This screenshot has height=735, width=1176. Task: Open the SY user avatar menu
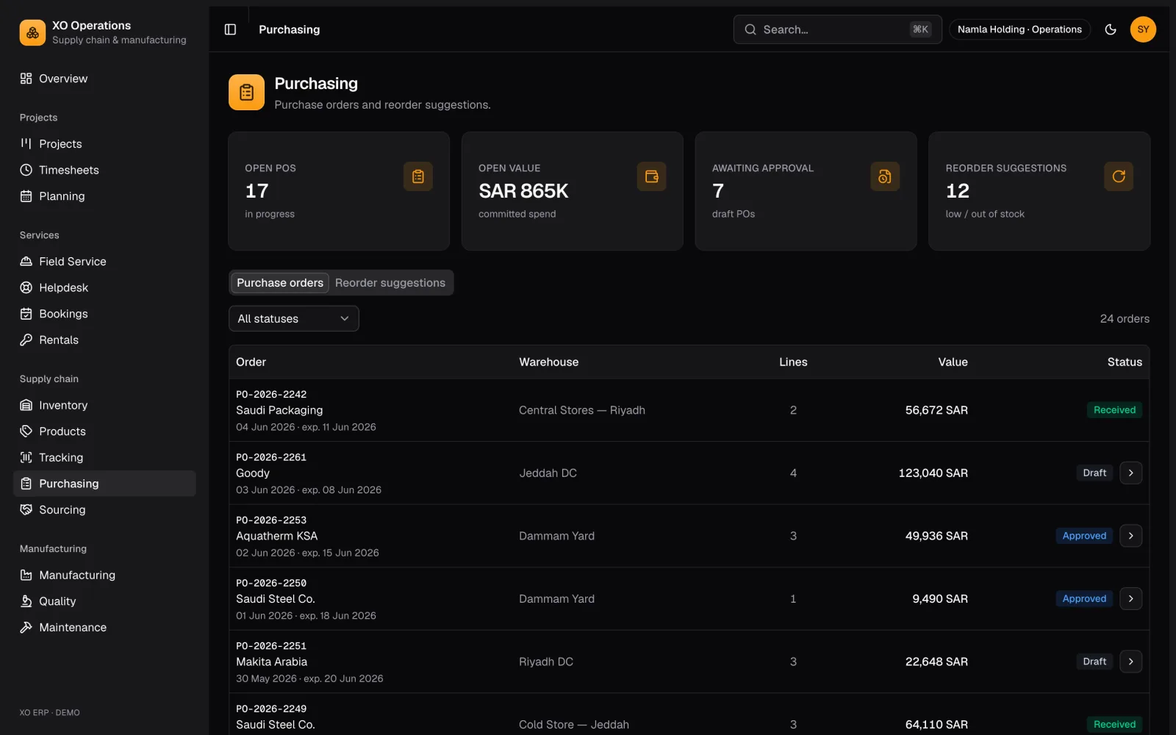point(1143,29)
